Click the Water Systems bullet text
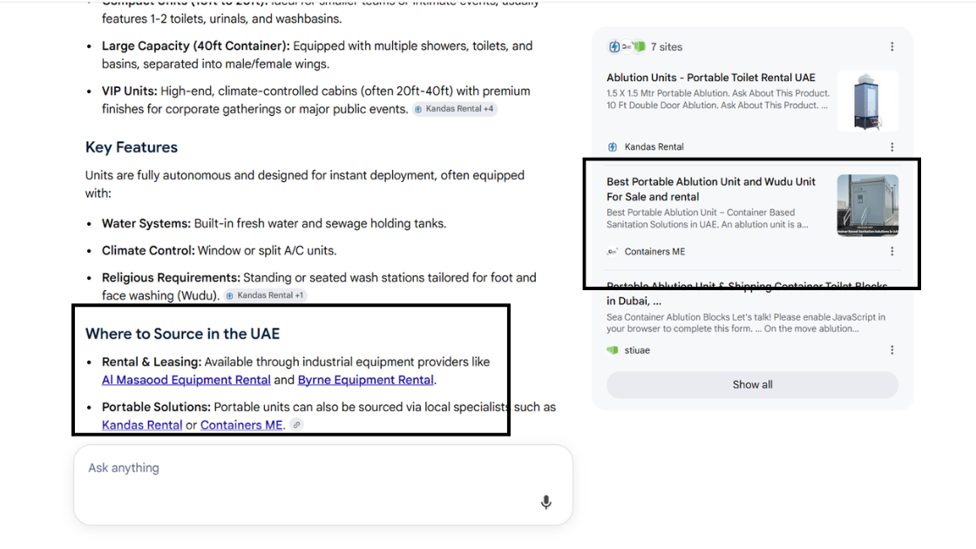Screen dimensions: 976x549 (x=274, y=223)
